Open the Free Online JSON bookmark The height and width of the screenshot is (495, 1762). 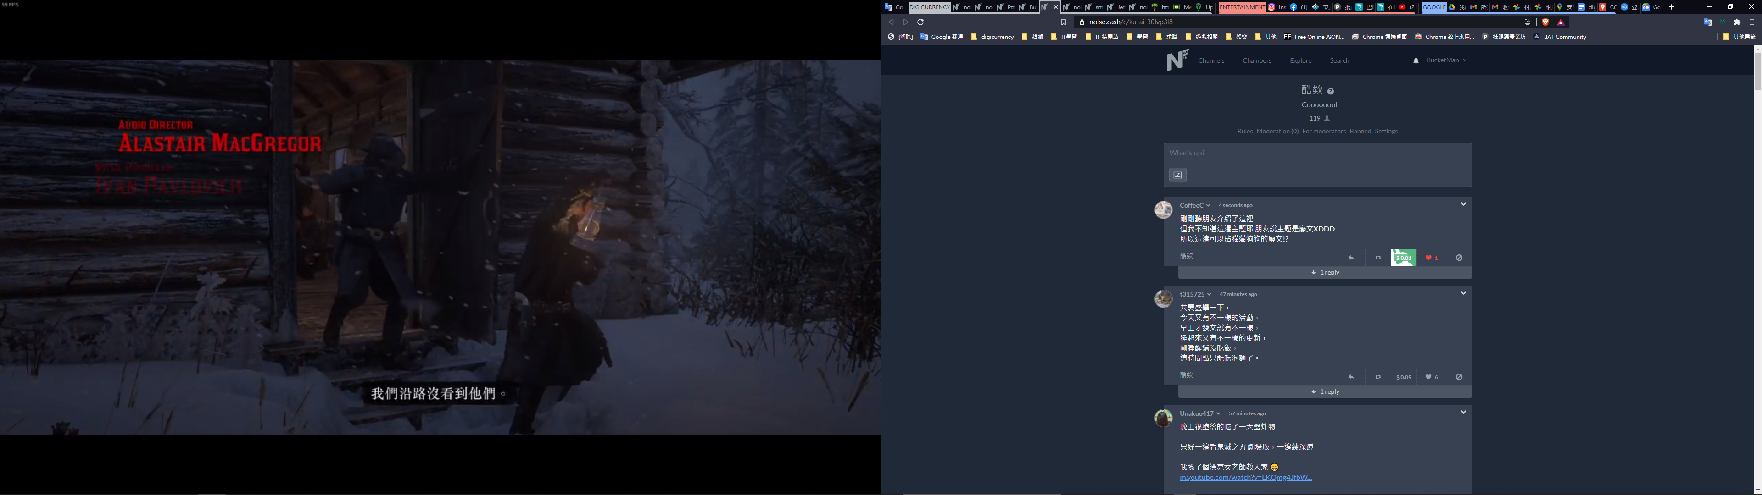click(x=1314, y=37)
